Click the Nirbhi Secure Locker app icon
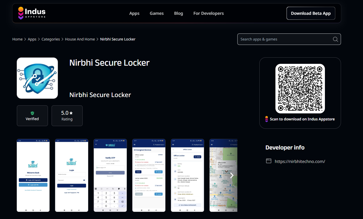The width and height of the screenshot is (363, 219). coord(37,78)
